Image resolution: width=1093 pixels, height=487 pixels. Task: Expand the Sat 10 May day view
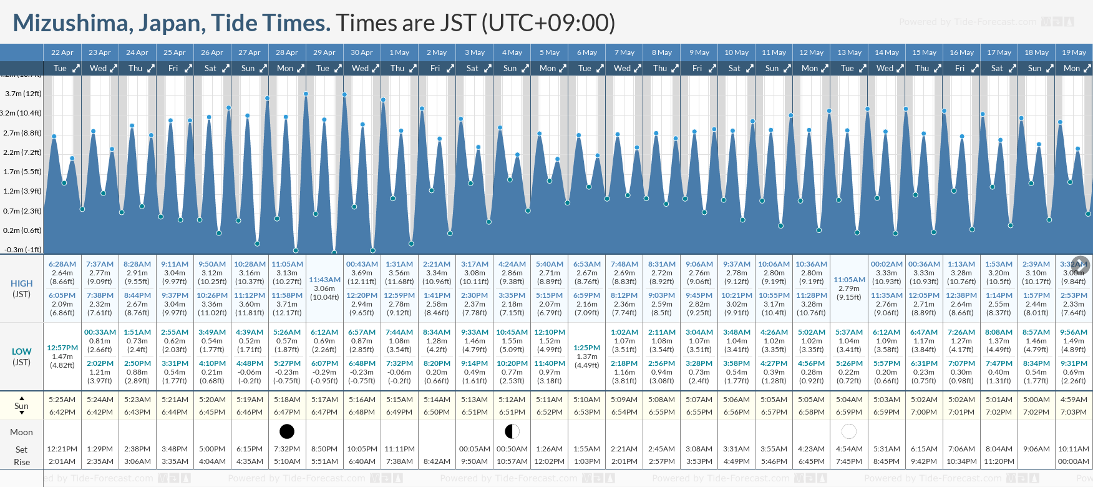pos(750,68)
